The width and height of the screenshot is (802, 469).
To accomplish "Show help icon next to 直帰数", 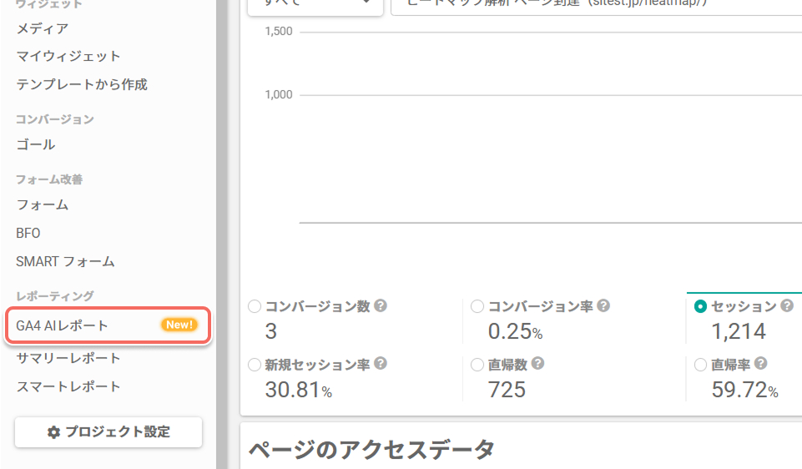I will 537,364.
